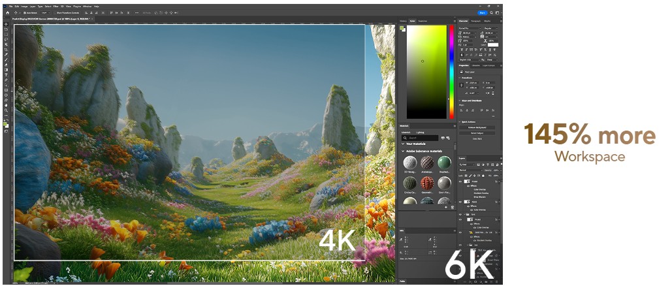672x286 pixels.
Task: Select the Move tool in the toolbar
Action: coord(6,24)
